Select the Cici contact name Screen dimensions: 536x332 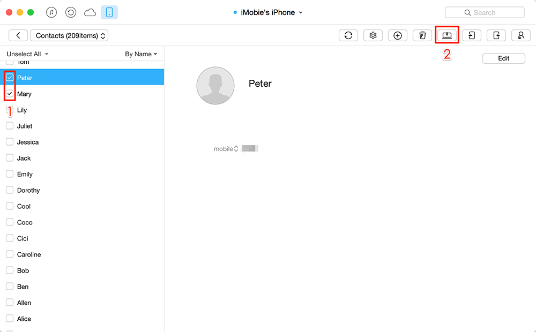(x=23, y=238)
